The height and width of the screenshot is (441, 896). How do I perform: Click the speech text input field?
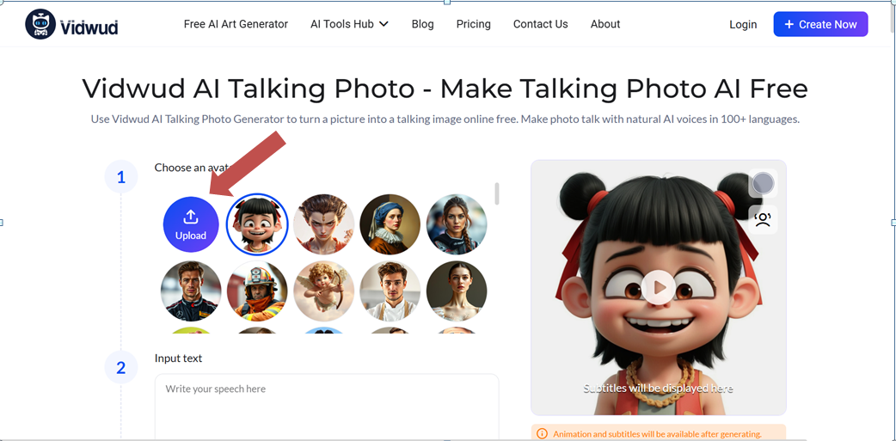[327, 407]
